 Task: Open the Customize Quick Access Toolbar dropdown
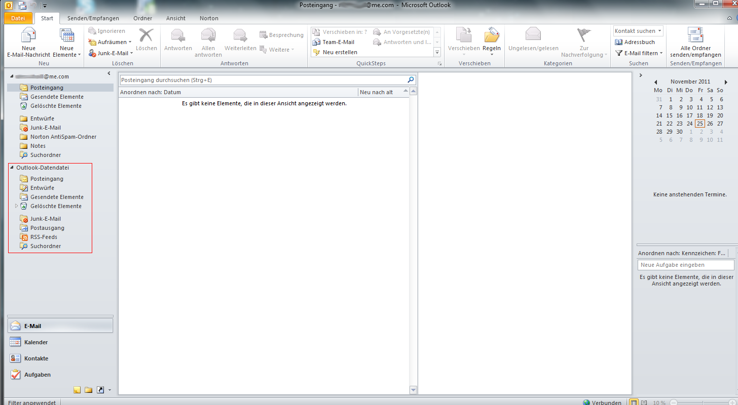click(45, 6)
